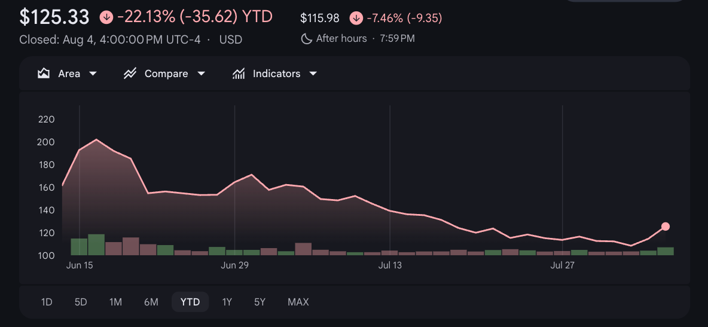The height and width of the screenshot is (327, 708).
Task: Select the 1M time range
Action: 115,302
